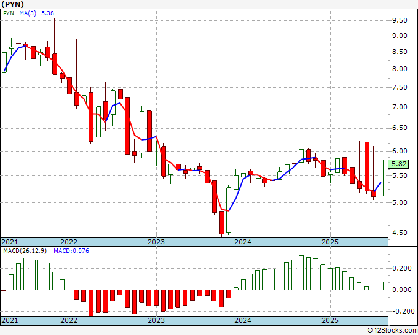Image resolution: width=418 pixels, height=335 pixels.
Task: Click the 8.00 price axis label
Action: 400,69
